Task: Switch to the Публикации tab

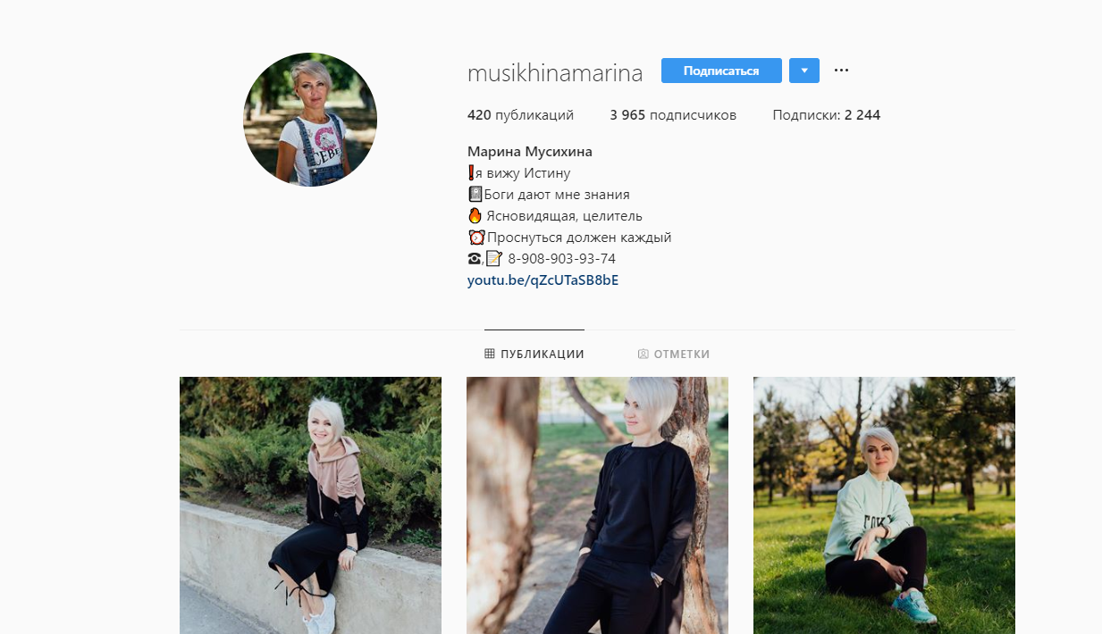Action: pos(534,355)
